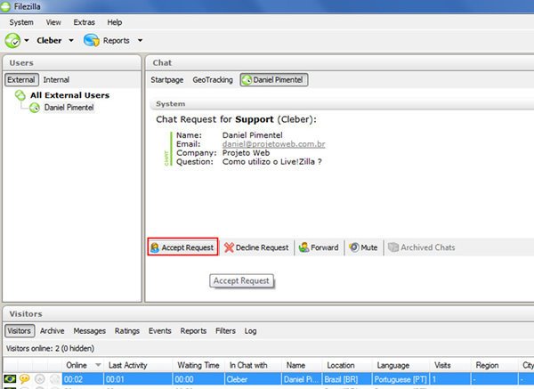
Task: Select Daniel Pimentel in users tree
Action: pyautogui.click(x=69, y=108)
